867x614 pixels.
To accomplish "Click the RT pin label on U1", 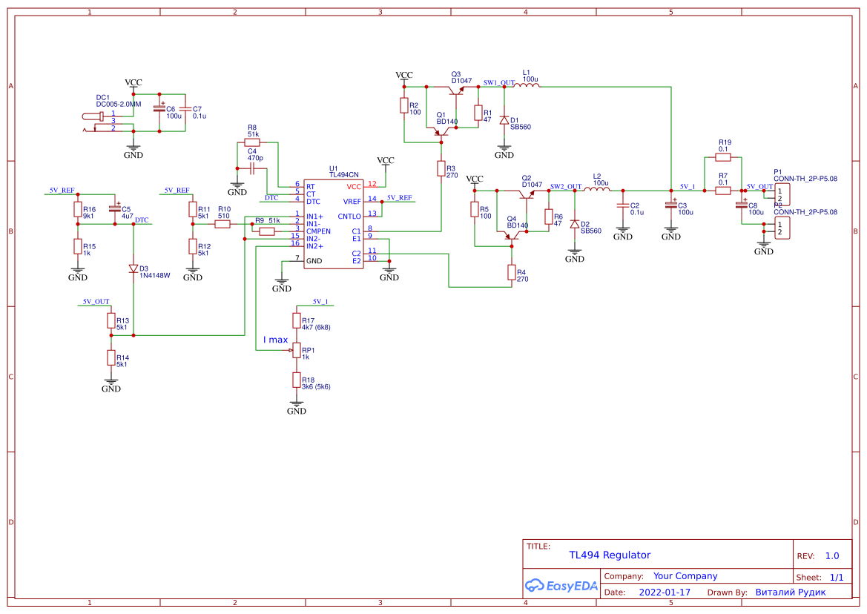I will (x=311, y=187).
